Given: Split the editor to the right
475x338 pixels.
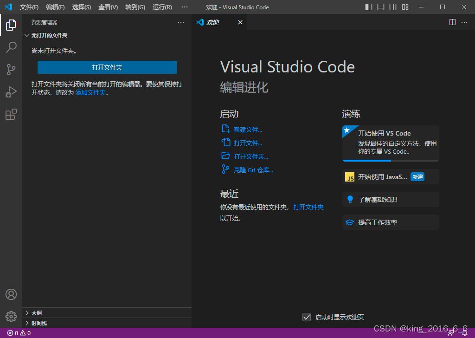Looking at the screenshot, I should (452, 22).
